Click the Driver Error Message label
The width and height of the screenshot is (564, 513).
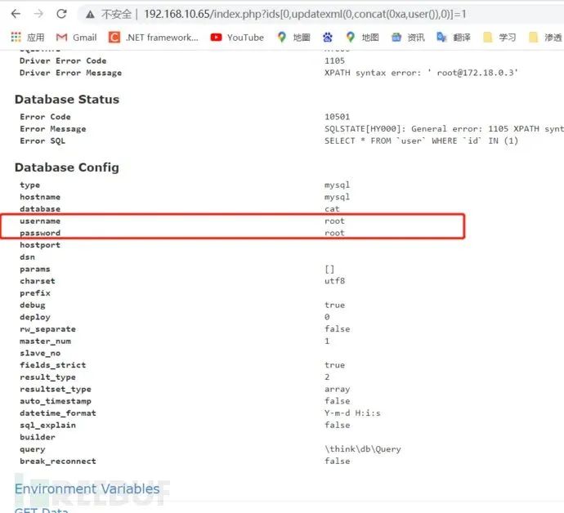[x=70, y=73]
